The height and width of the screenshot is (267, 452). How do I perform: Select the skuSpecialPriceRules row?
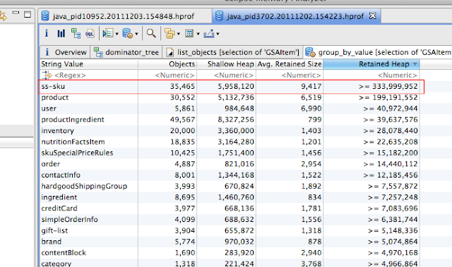[230, 153]
